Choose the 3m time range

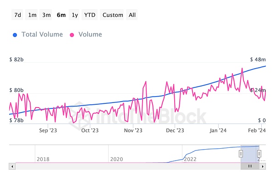click(x=46, y=15)
